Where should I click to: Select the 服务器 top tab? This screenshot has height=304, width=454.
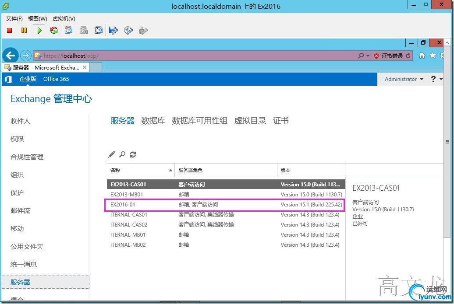click(122, 120)
